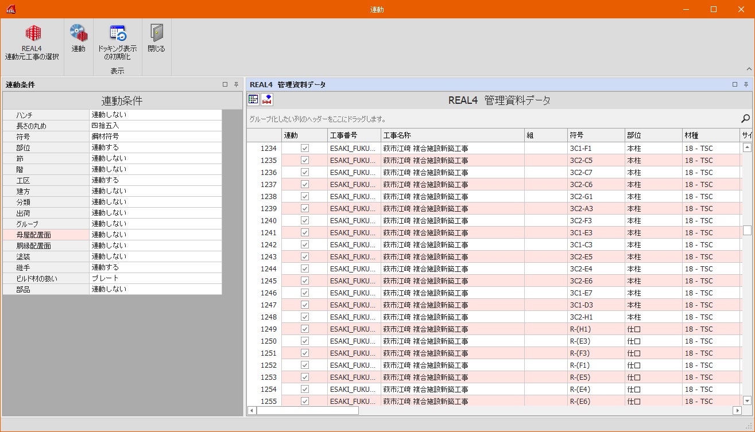Click the vertical scrollbar thumb
Image resolution: width=755 pixels, height=432 pixels.
747,230
